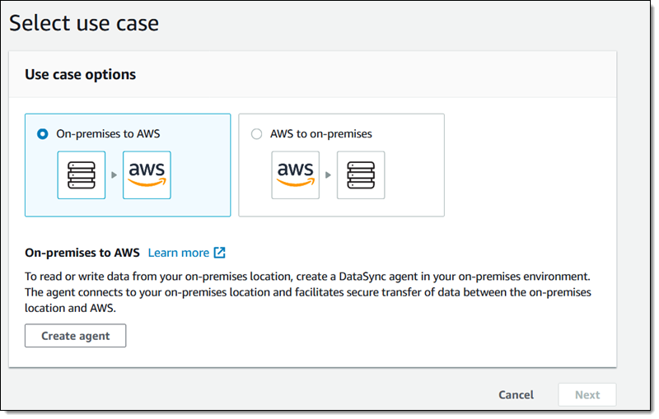Image resolution: width=659 pixels, height=419 pixels.
Task: Click the bold On-premises to AWS heading
Action: 82,253
